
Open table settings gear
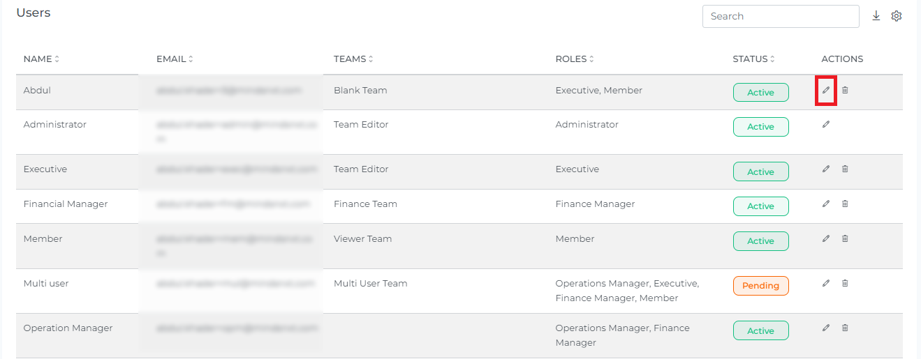897,16
